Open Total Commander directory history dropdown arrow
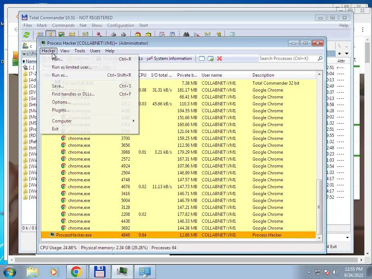Viewport: 372px width, 279px height. 347,54
